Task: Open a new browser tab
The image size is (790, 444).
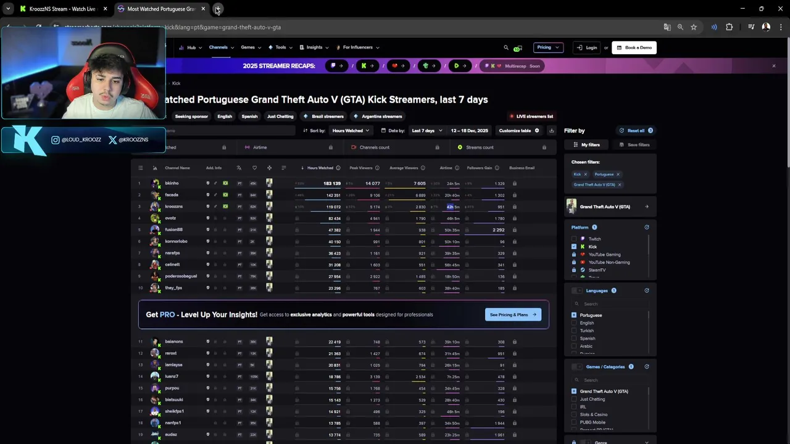Action: coord(218,9)
